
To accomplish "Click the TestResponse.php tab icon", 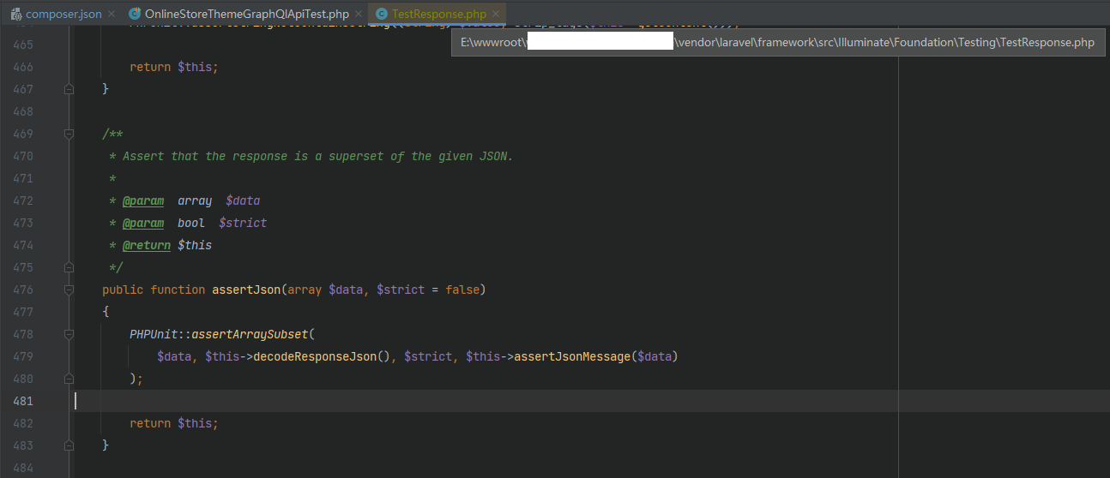I will [x=382, y=15].
